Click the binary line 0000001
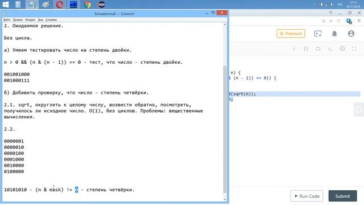Viewport: 364px width, 205px height. tap(14, 141)
